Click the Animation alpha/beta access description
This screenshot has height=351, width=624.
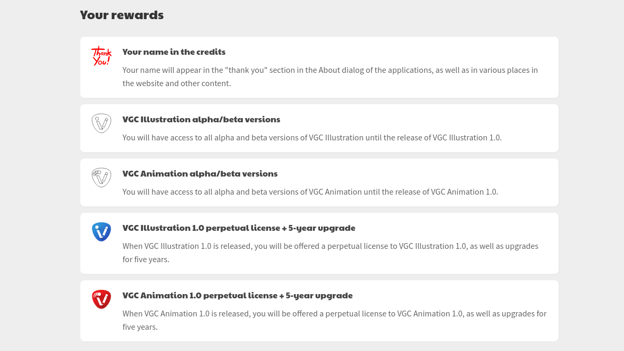(310, 191)
